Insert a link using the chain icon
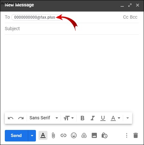The height and width of the screenshot is (145, 144). click(x=64, y=135)
